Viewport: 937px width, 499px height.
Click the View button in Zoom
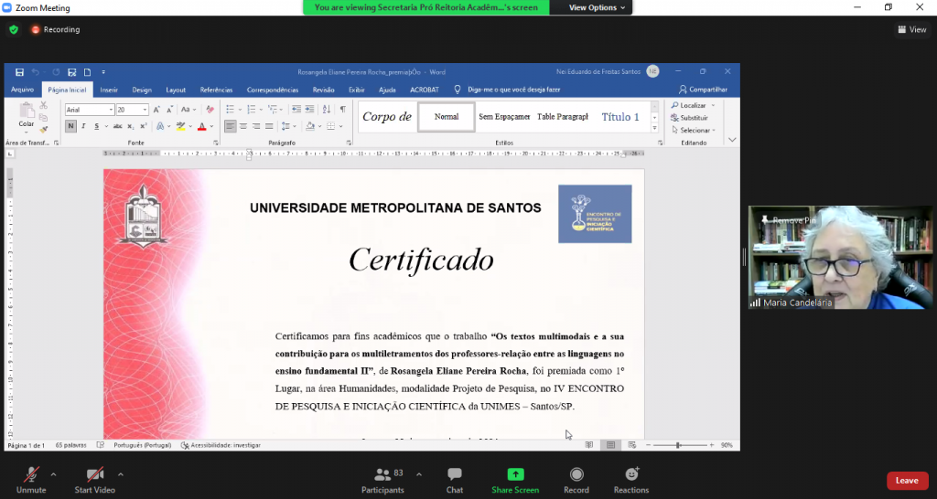pos(912,29)
